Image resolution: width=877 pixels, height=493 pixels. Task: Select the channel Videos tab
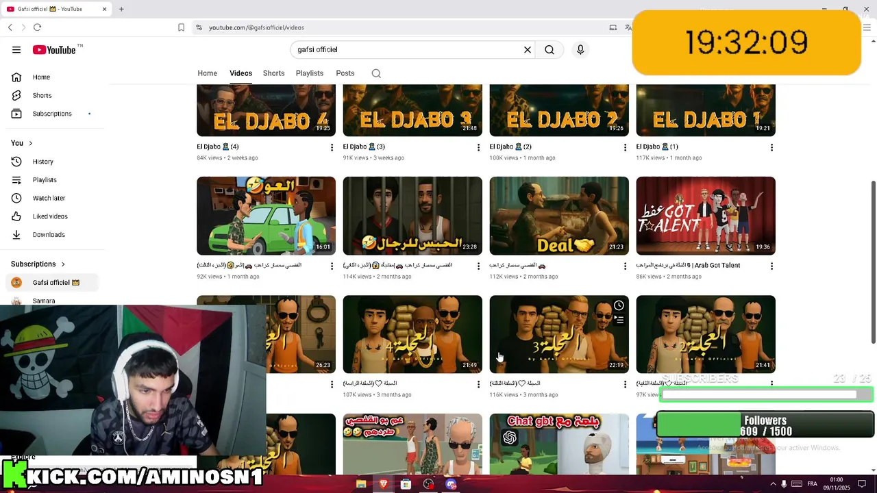[x=240, y=73]
